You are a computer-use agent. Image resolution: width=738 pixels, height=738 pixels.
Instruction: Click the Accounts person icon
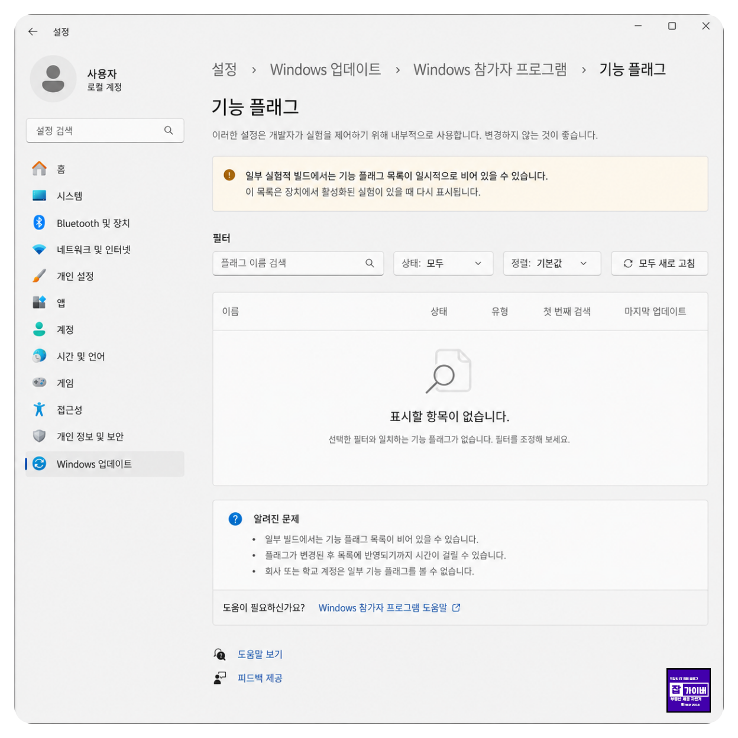pos(40,329)
